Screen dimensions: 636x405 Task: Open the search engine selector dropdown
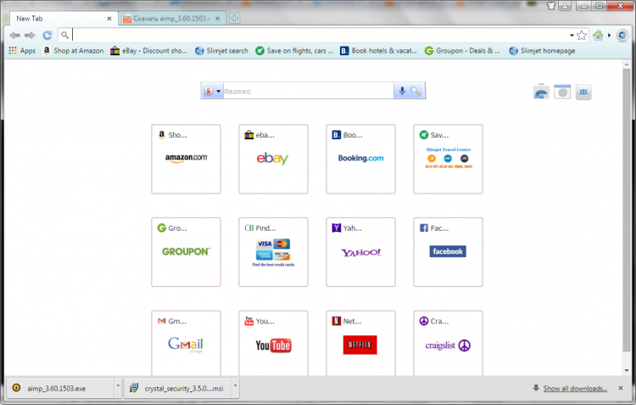tap(212, 91)
